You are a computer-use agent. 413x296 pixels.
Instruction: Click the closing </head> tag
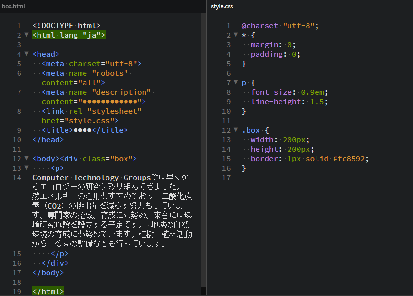point(48,139)
